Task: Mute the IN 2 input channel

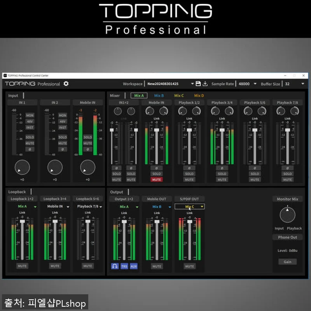Action: click(63, 143)
